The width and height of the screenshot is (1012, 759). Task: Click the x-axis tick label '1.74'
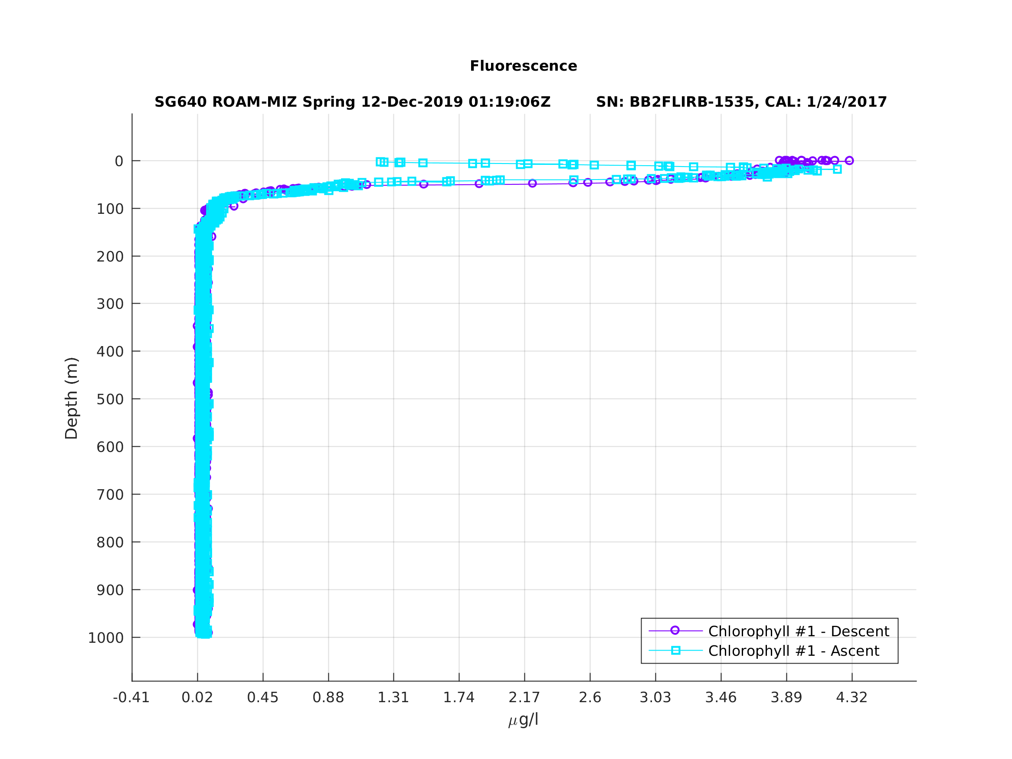(459, 698)
